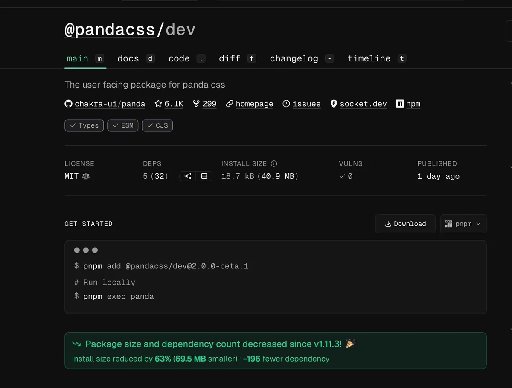Open the dependency table view icon

click(x=204, y=176)
